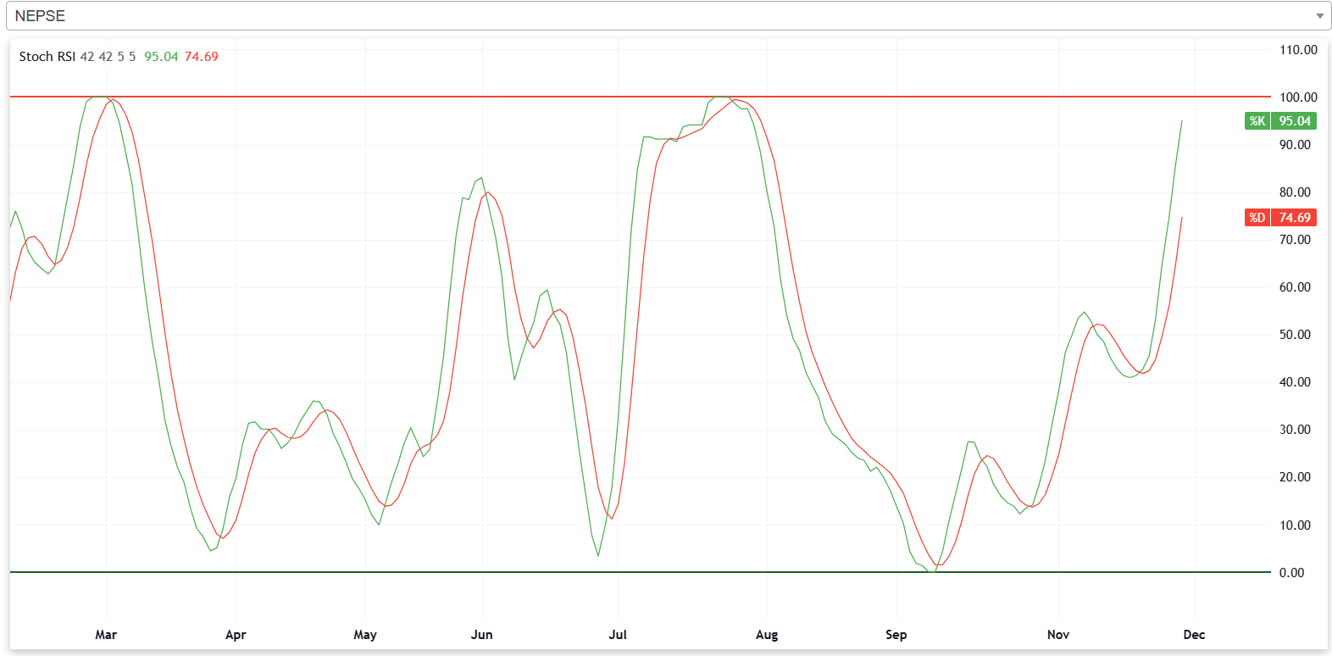This screenshot has width=1332, height=656.
Task: Click the green %K price axis tag
Action: (x=1279, y=121)
